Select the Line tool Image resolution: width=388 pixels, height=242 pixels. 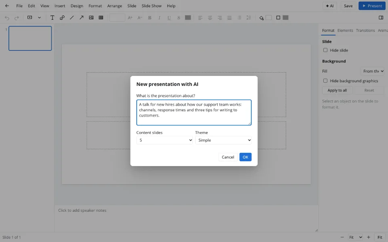(72, 17)
